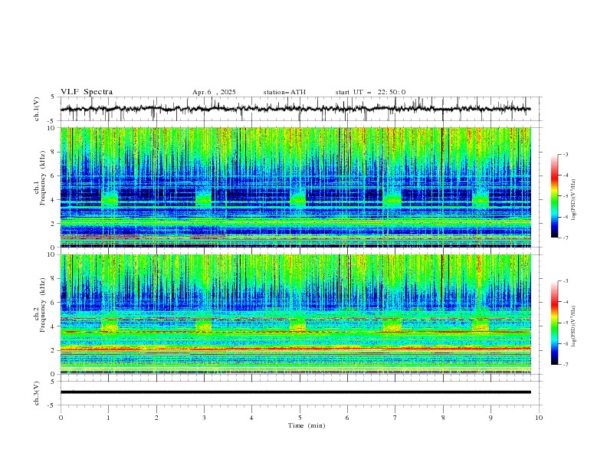This screenshot has width=607, height=469.
Task: Click time-axis tick label '3'
Action: point(204,418)
